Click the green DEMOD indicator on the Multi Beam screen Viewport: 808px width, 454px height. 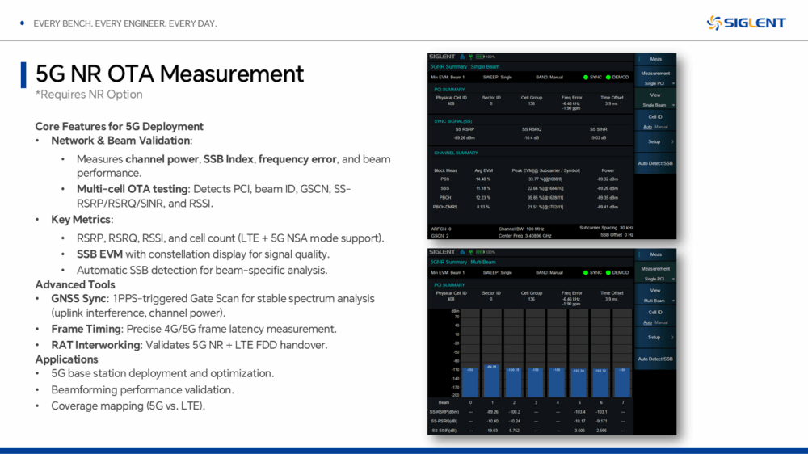click(608, 272)
